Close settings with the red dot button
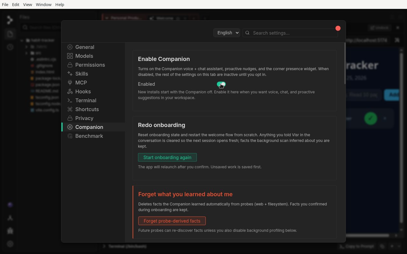Viewport: 407px width, 254px height. tap(338, 28)
